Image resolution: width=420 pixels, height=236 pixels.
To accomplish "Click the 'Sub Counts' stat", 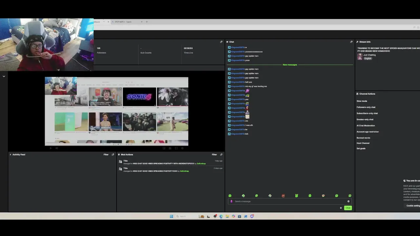I will coord(146,50).
